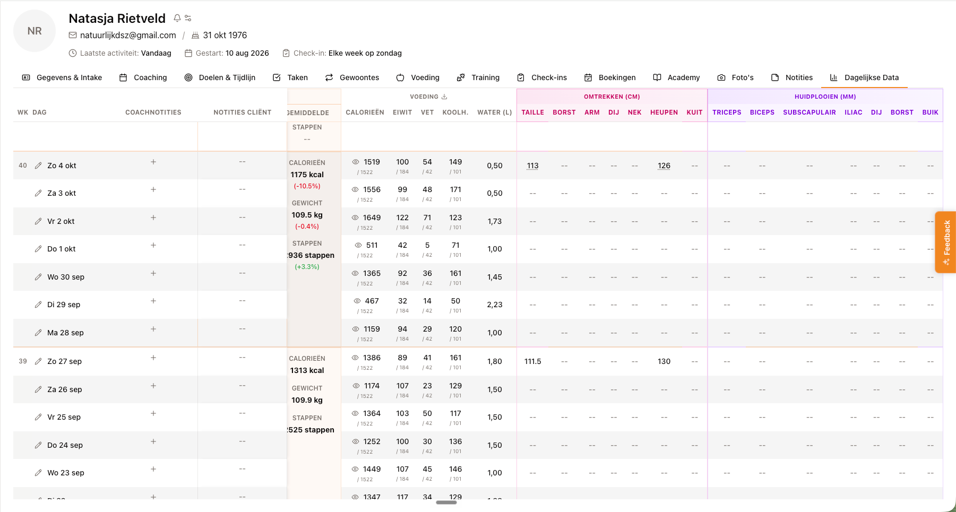Viewport: 956px width, 512px height.
Task: Add coach note for Vr 2 okt
Action: click(x=153, y=218)
